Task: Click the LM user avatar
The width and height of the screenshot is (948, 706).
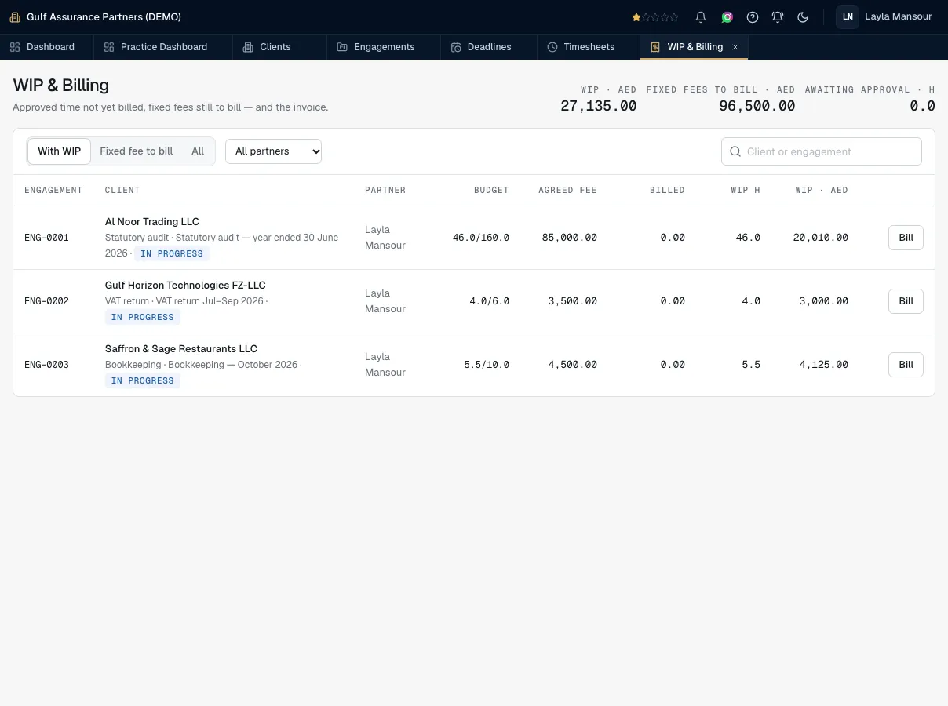Action: click(x=848, y=16)
